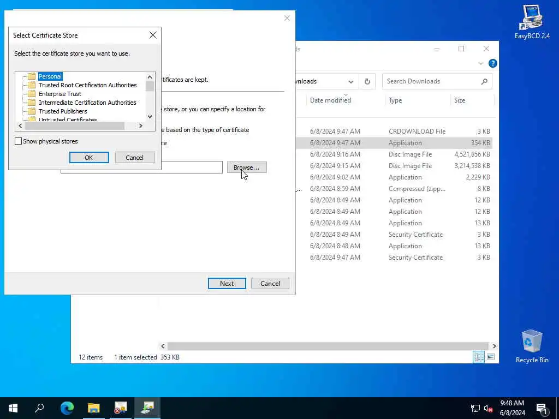Select the 2,229 KB Application row
This screenshot has height=419, width=559.
tap(394, 177)
